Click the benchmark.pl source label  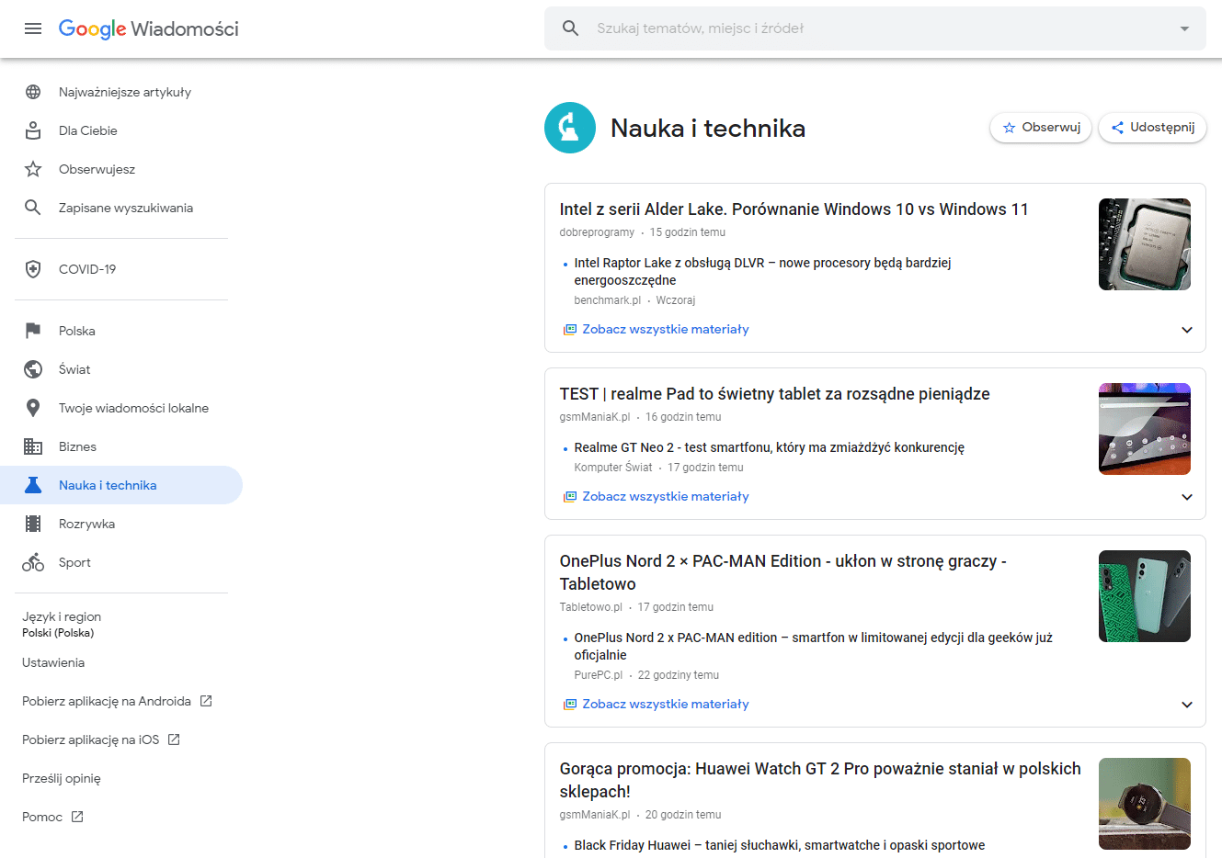click(607, 300)
